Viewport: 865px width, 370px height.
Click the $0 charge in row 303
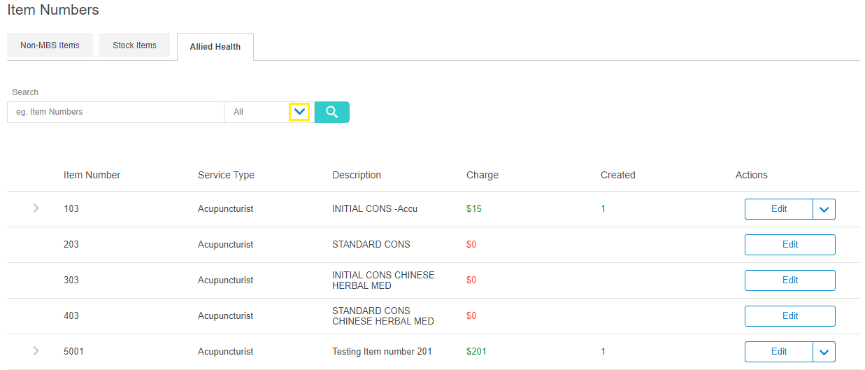coord(471,280)
